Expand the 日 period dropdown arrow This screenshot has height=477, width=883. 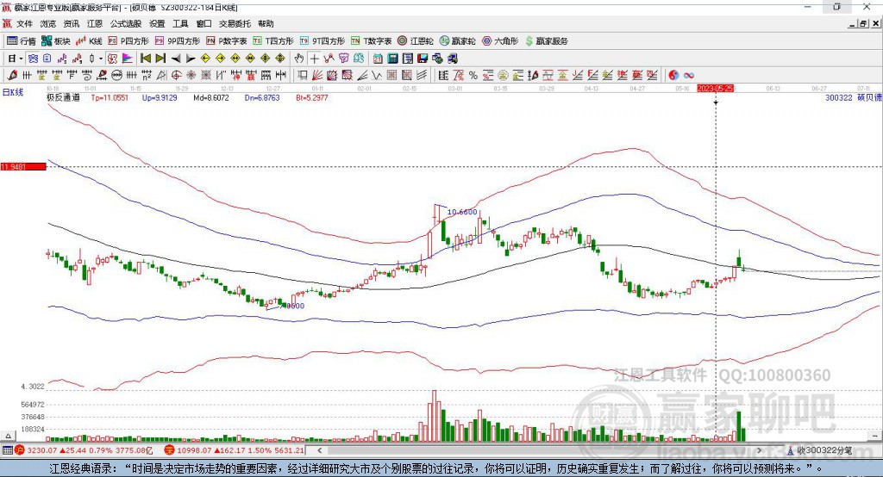[x=21, y=59]
